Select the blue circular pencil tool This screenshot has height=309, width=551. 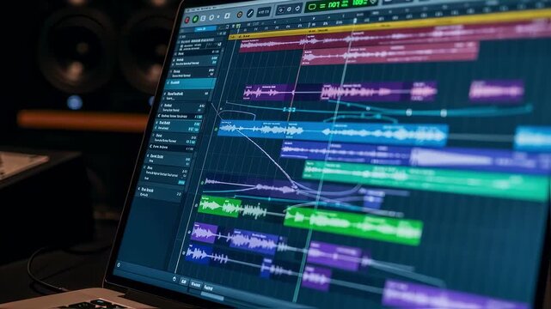[x=250, y=14]
